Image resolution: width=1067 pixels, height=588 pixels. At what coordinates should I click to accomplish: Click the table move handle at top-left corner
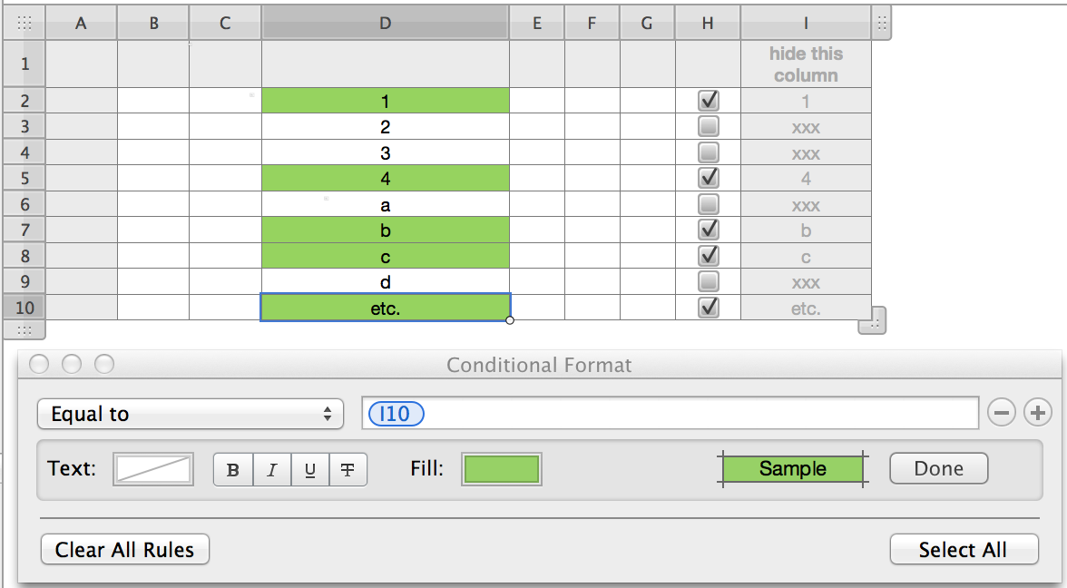(x=24, y=24)
